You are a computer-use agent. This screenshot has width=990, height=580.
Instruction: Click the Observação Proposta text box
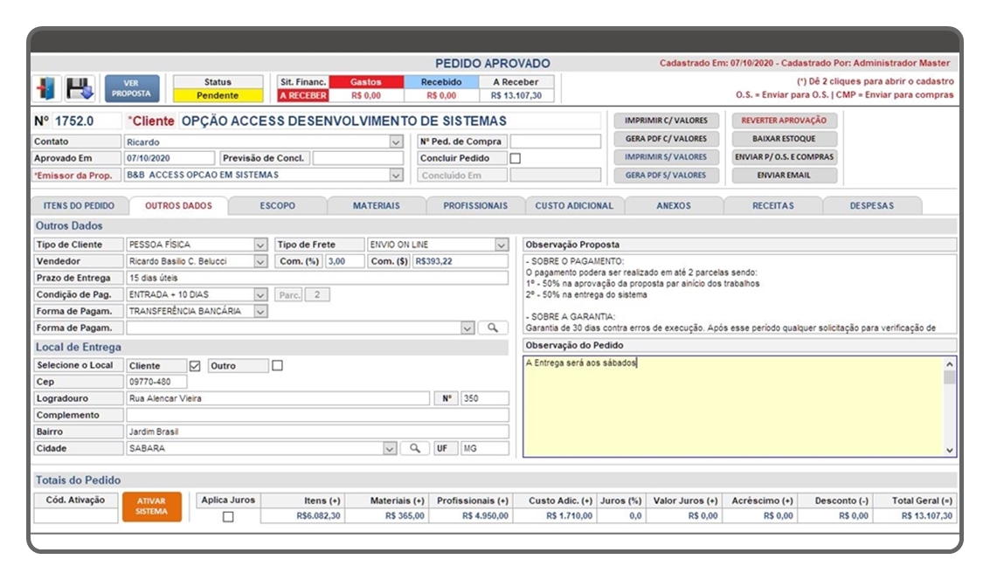(739, 294)
